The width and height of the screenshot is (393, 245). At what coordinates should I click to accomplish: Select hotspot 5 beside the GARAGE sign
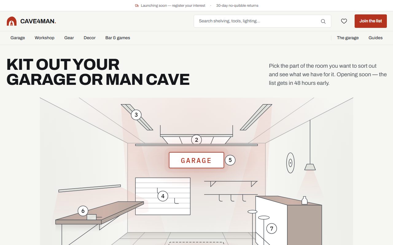pos(230,160)
